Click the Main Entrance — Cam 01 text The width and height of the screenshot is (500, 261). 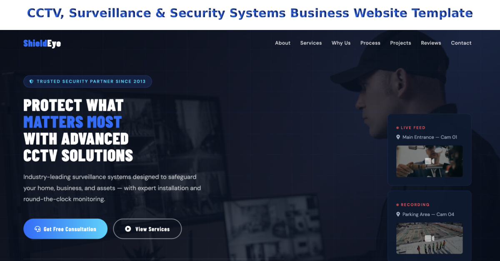click(430, 137)
